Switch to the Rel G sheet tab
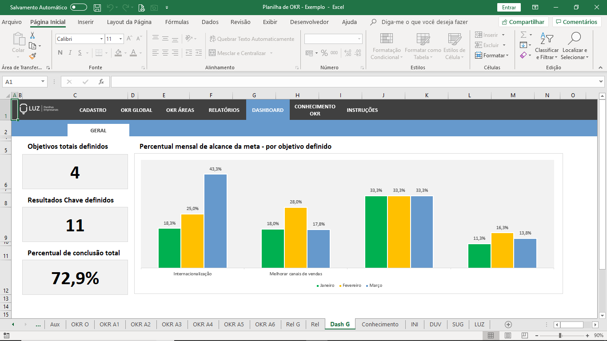607x341 pixels. tap(293, 324)
